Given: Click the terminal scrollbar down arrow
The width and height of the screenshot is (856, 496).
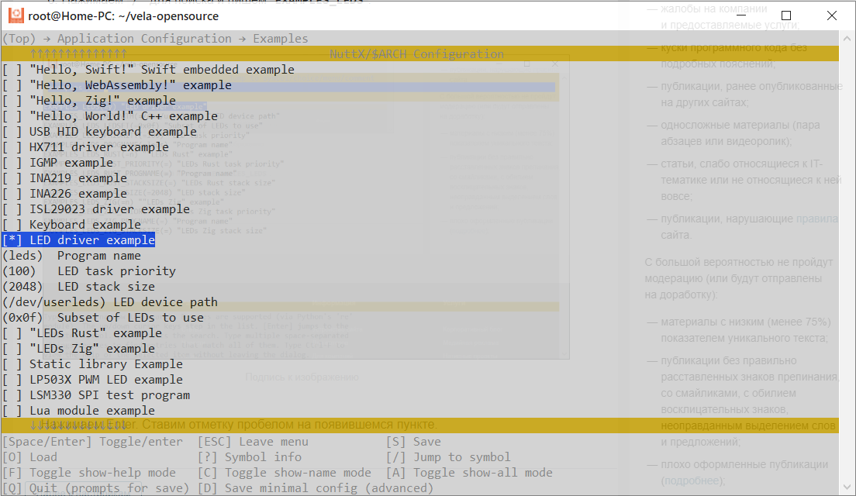Looking at the screenshot, I should [847, 487].
